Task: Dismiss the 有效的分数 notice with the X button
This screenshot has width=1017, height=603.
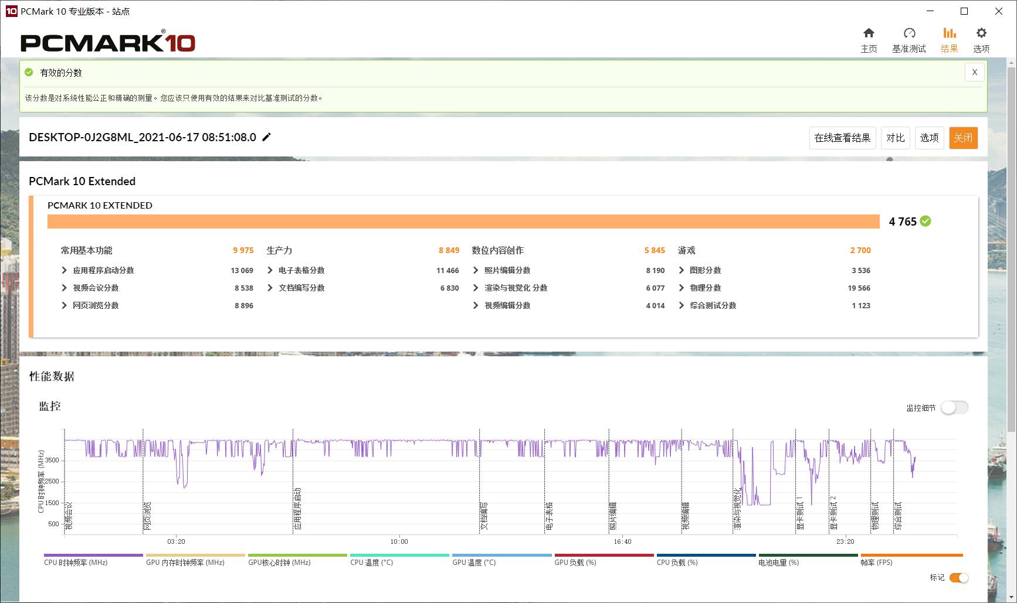Action: [x=974, y=72]
